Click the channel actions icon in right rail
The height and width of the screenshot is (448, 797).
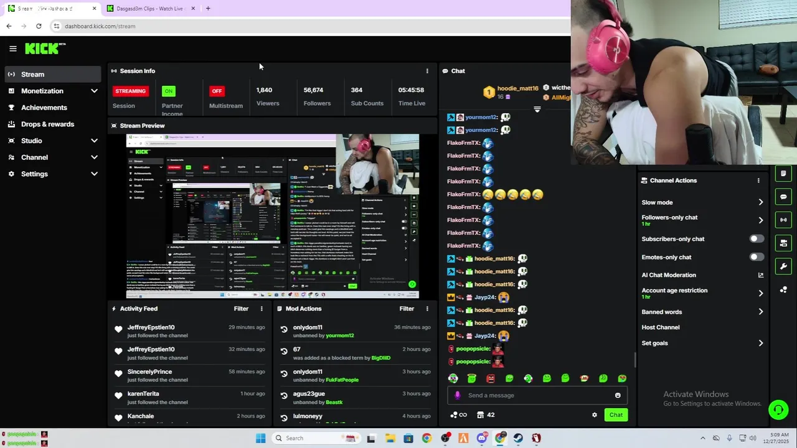point(783,243)
